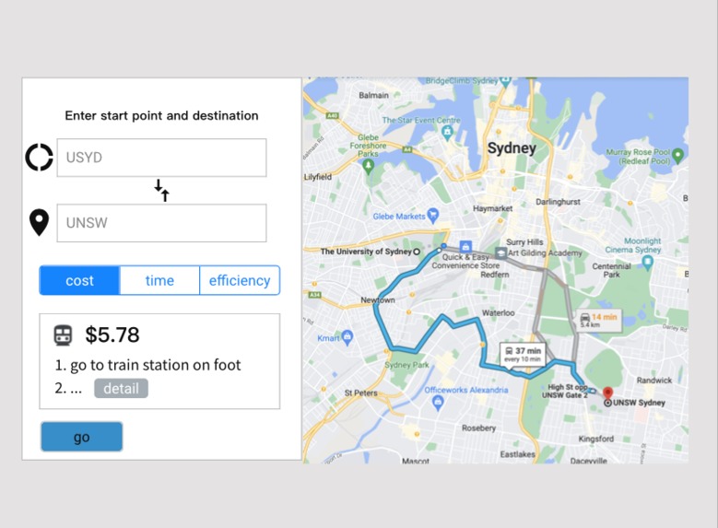
Task: Focus the UNSW destination field
Action: point(161,223)
